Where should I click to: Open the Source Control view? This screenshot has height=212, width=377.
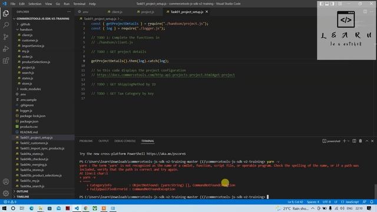(6, 37)
